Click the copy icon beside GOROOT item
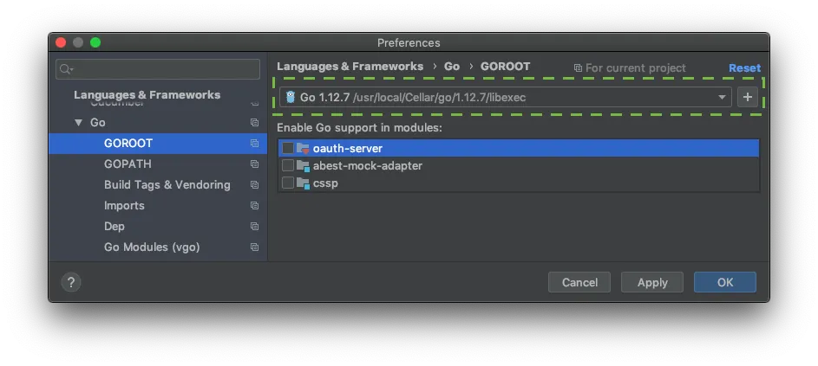The height and width of the screenshot is (366, 818). tap(254, 144)
